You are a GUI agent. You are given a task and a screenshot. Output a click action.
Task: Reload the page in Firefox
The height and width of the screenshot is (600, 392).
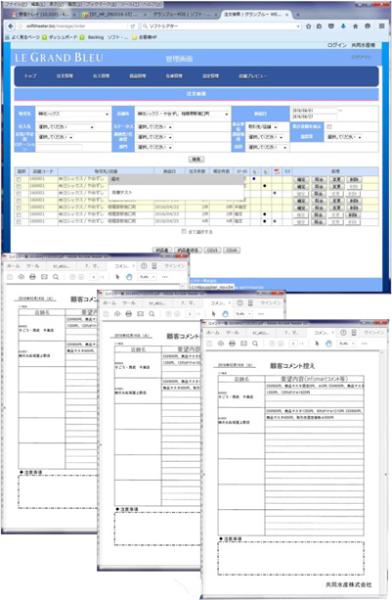pos(133,26)
